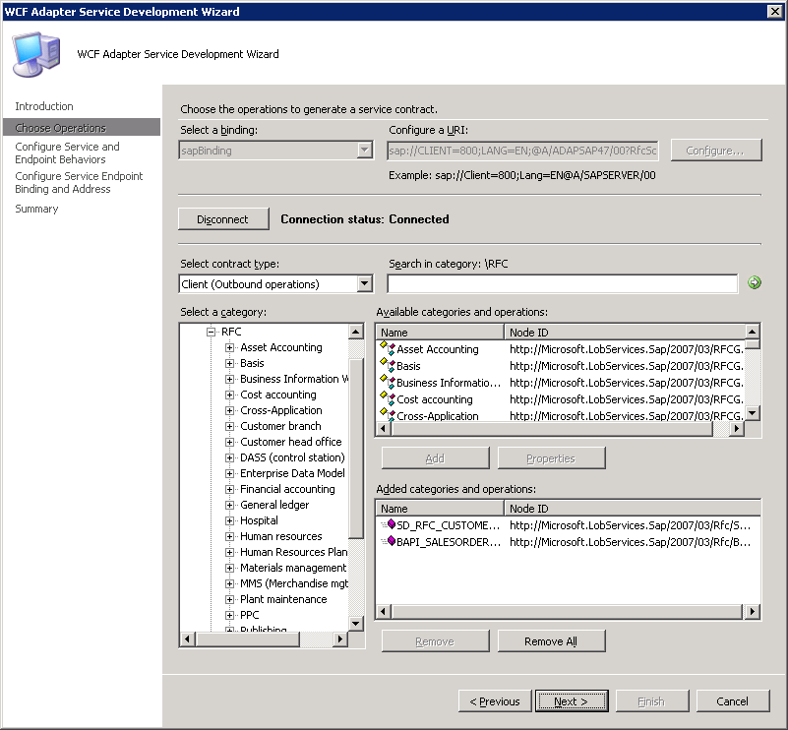Image resolution: width=788 pixels, height=730 pixels.
Task: Click the Basis category icon in available list
Action: 388,365
